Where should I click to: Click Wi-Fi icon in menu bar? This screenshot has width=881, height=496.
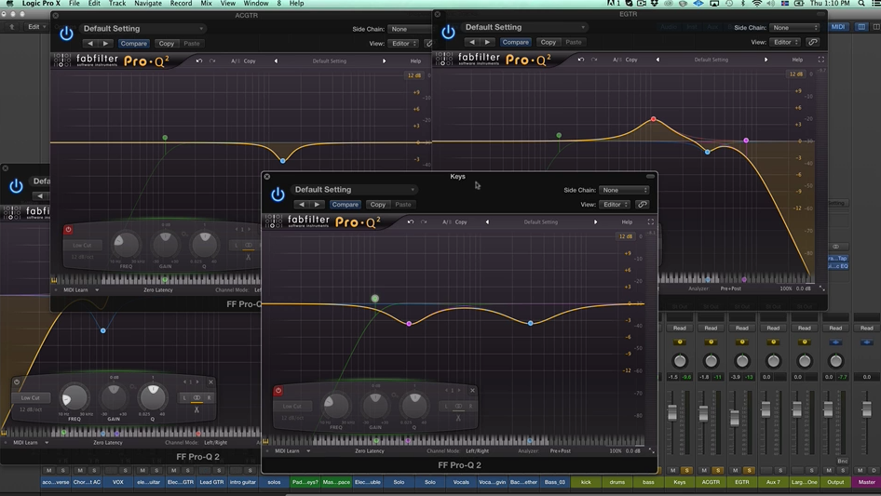(x=757, y=4)
